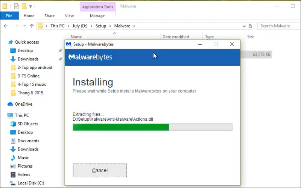Click Quick access star icon
Image resolution: width=301 pixels, height=188 pixels.
(x=11, y=42)
